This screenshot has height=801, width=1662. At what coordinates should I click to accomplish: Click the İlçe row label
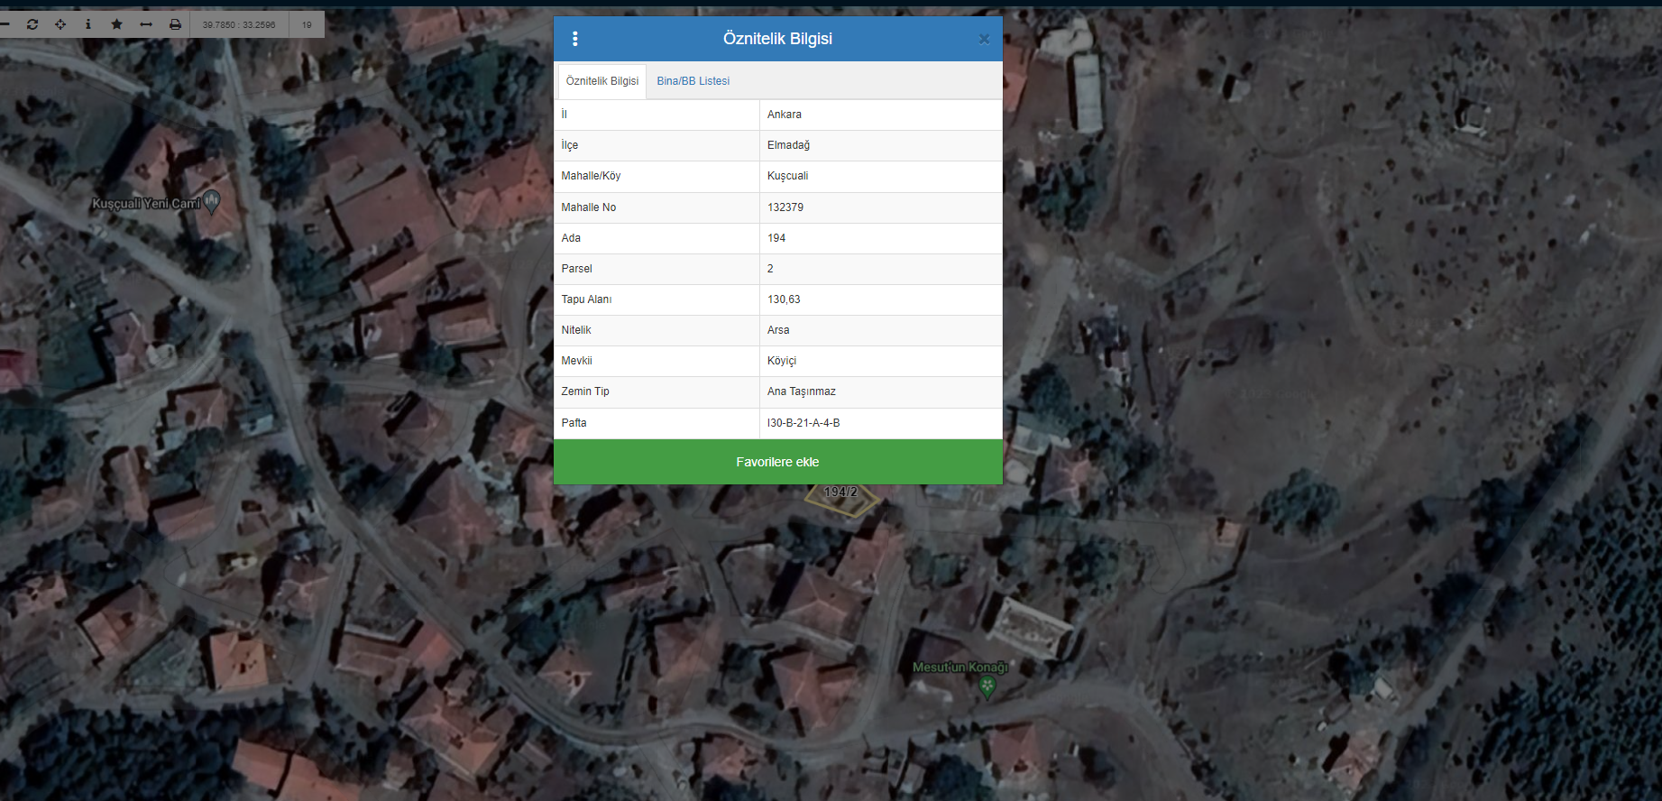(x=570, y=145)
